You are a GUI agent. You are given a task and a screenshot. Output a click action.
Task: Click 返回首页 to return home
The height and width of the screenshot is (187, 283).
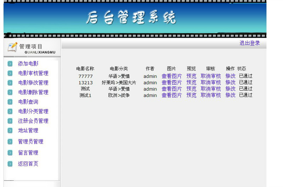pyautogui.click(x=28, y=164)
